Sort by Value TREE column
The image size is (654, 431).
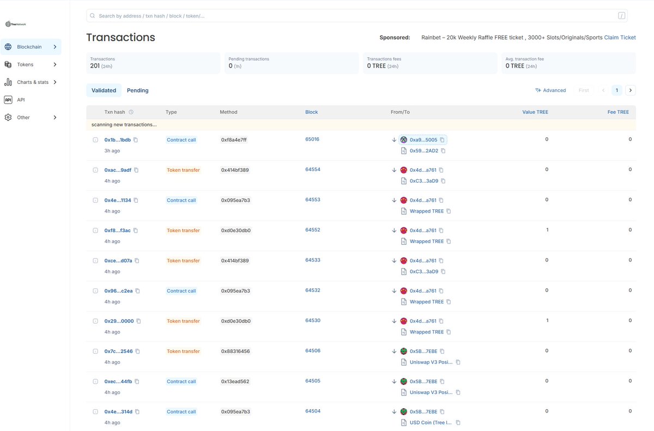click(535, 112)
